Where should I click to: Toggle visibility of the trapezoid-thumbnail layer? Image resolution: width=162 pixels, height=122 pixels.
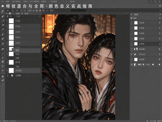click(x=132, y=49)
